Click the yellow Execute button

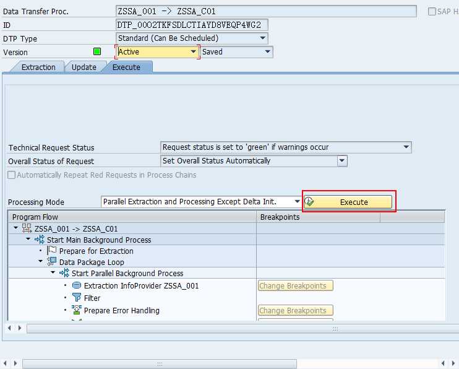point(348,202)
